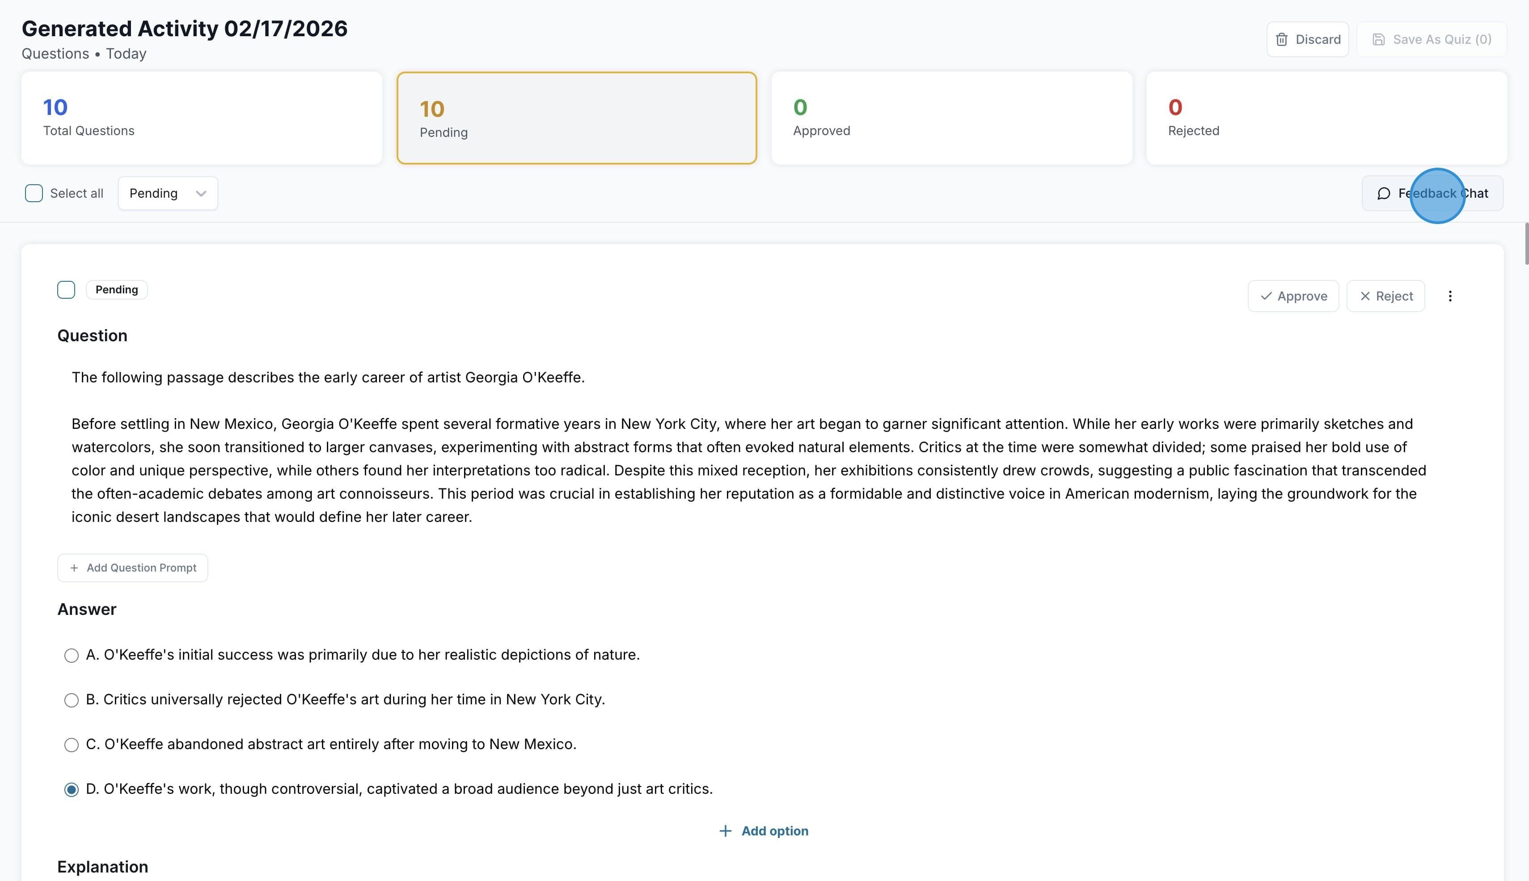Screen dimensions: 1529x881
Task: Click the vertical page scrollbar
Action: pyautogui.click(x=1526, y=243)
